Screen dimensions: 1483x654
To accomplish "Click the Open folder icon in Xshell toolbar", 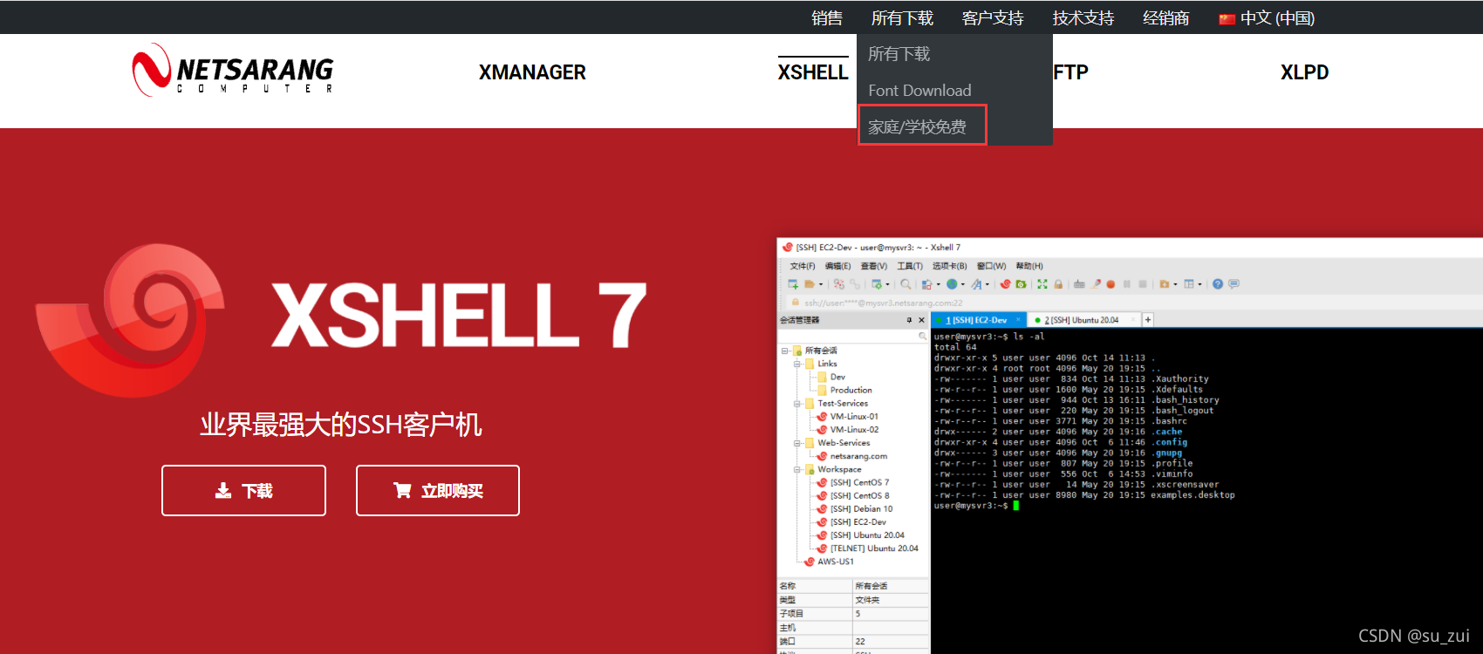I will [x=810, y=284].
